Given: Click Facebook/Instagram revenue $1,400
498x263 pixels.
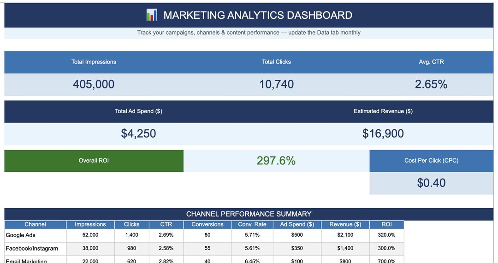Looking at the screenshot, I should [345, 248].
